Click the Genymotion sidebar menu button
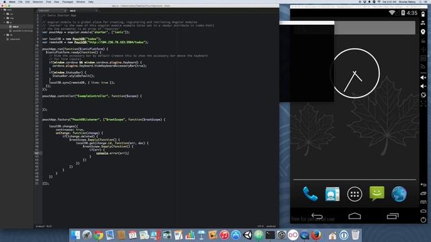The image size is (431, 242). 424,202
